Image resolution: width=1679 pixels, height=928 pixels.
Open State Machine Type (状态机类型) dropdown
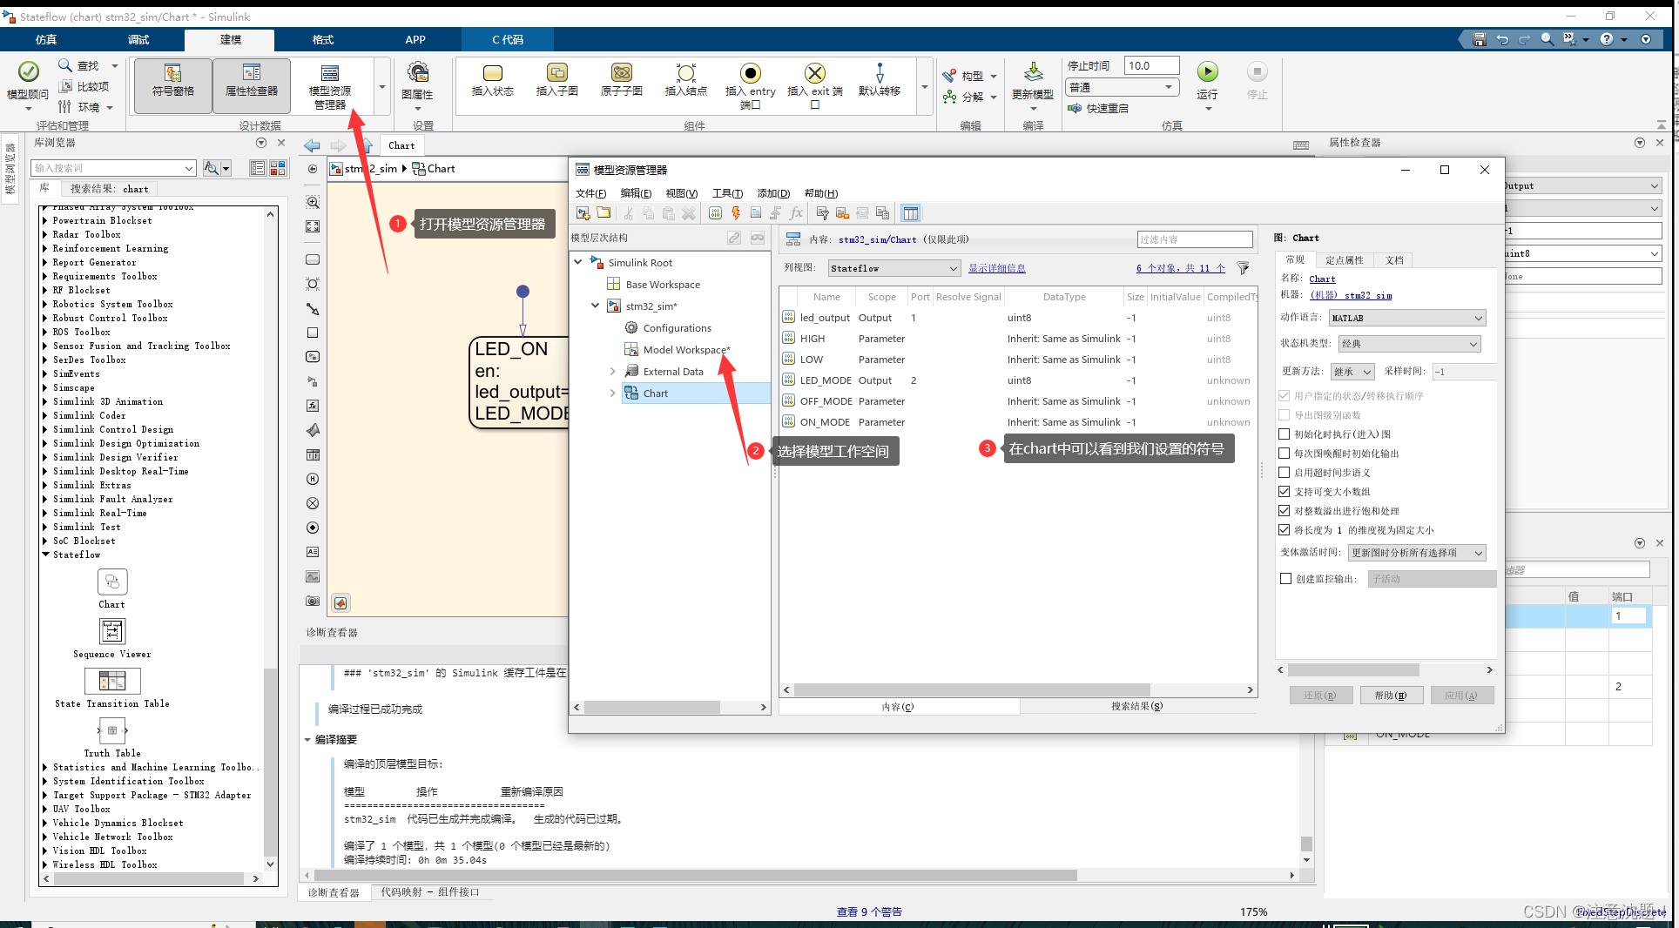tap(1410, 344)
